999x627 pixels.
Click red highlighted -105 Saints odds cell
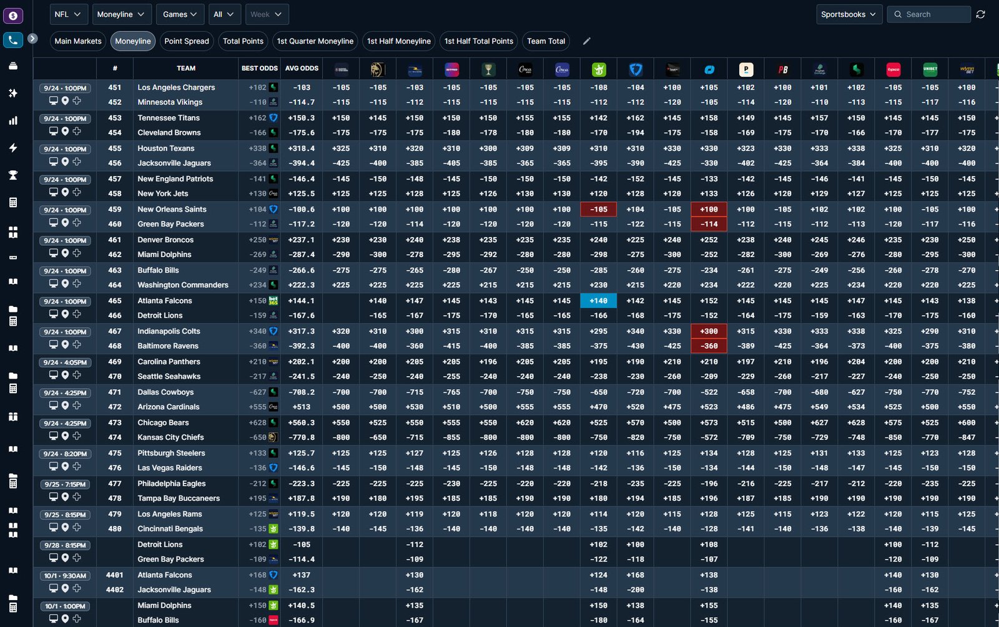599,210
